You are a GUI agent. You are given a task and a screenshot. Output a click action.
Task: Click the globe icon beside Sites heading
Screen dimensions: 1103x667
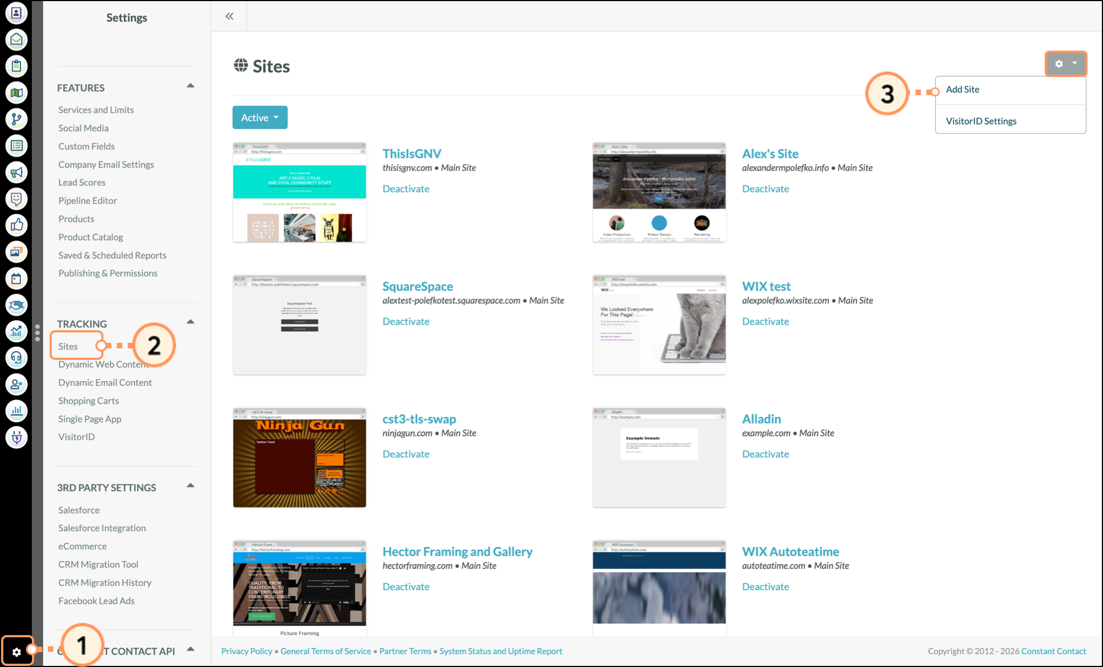241,65
